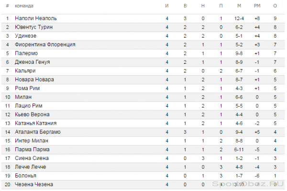The image size is (287, 191).
Task: Open the Болонья team entry
Action: pos(26,176)
